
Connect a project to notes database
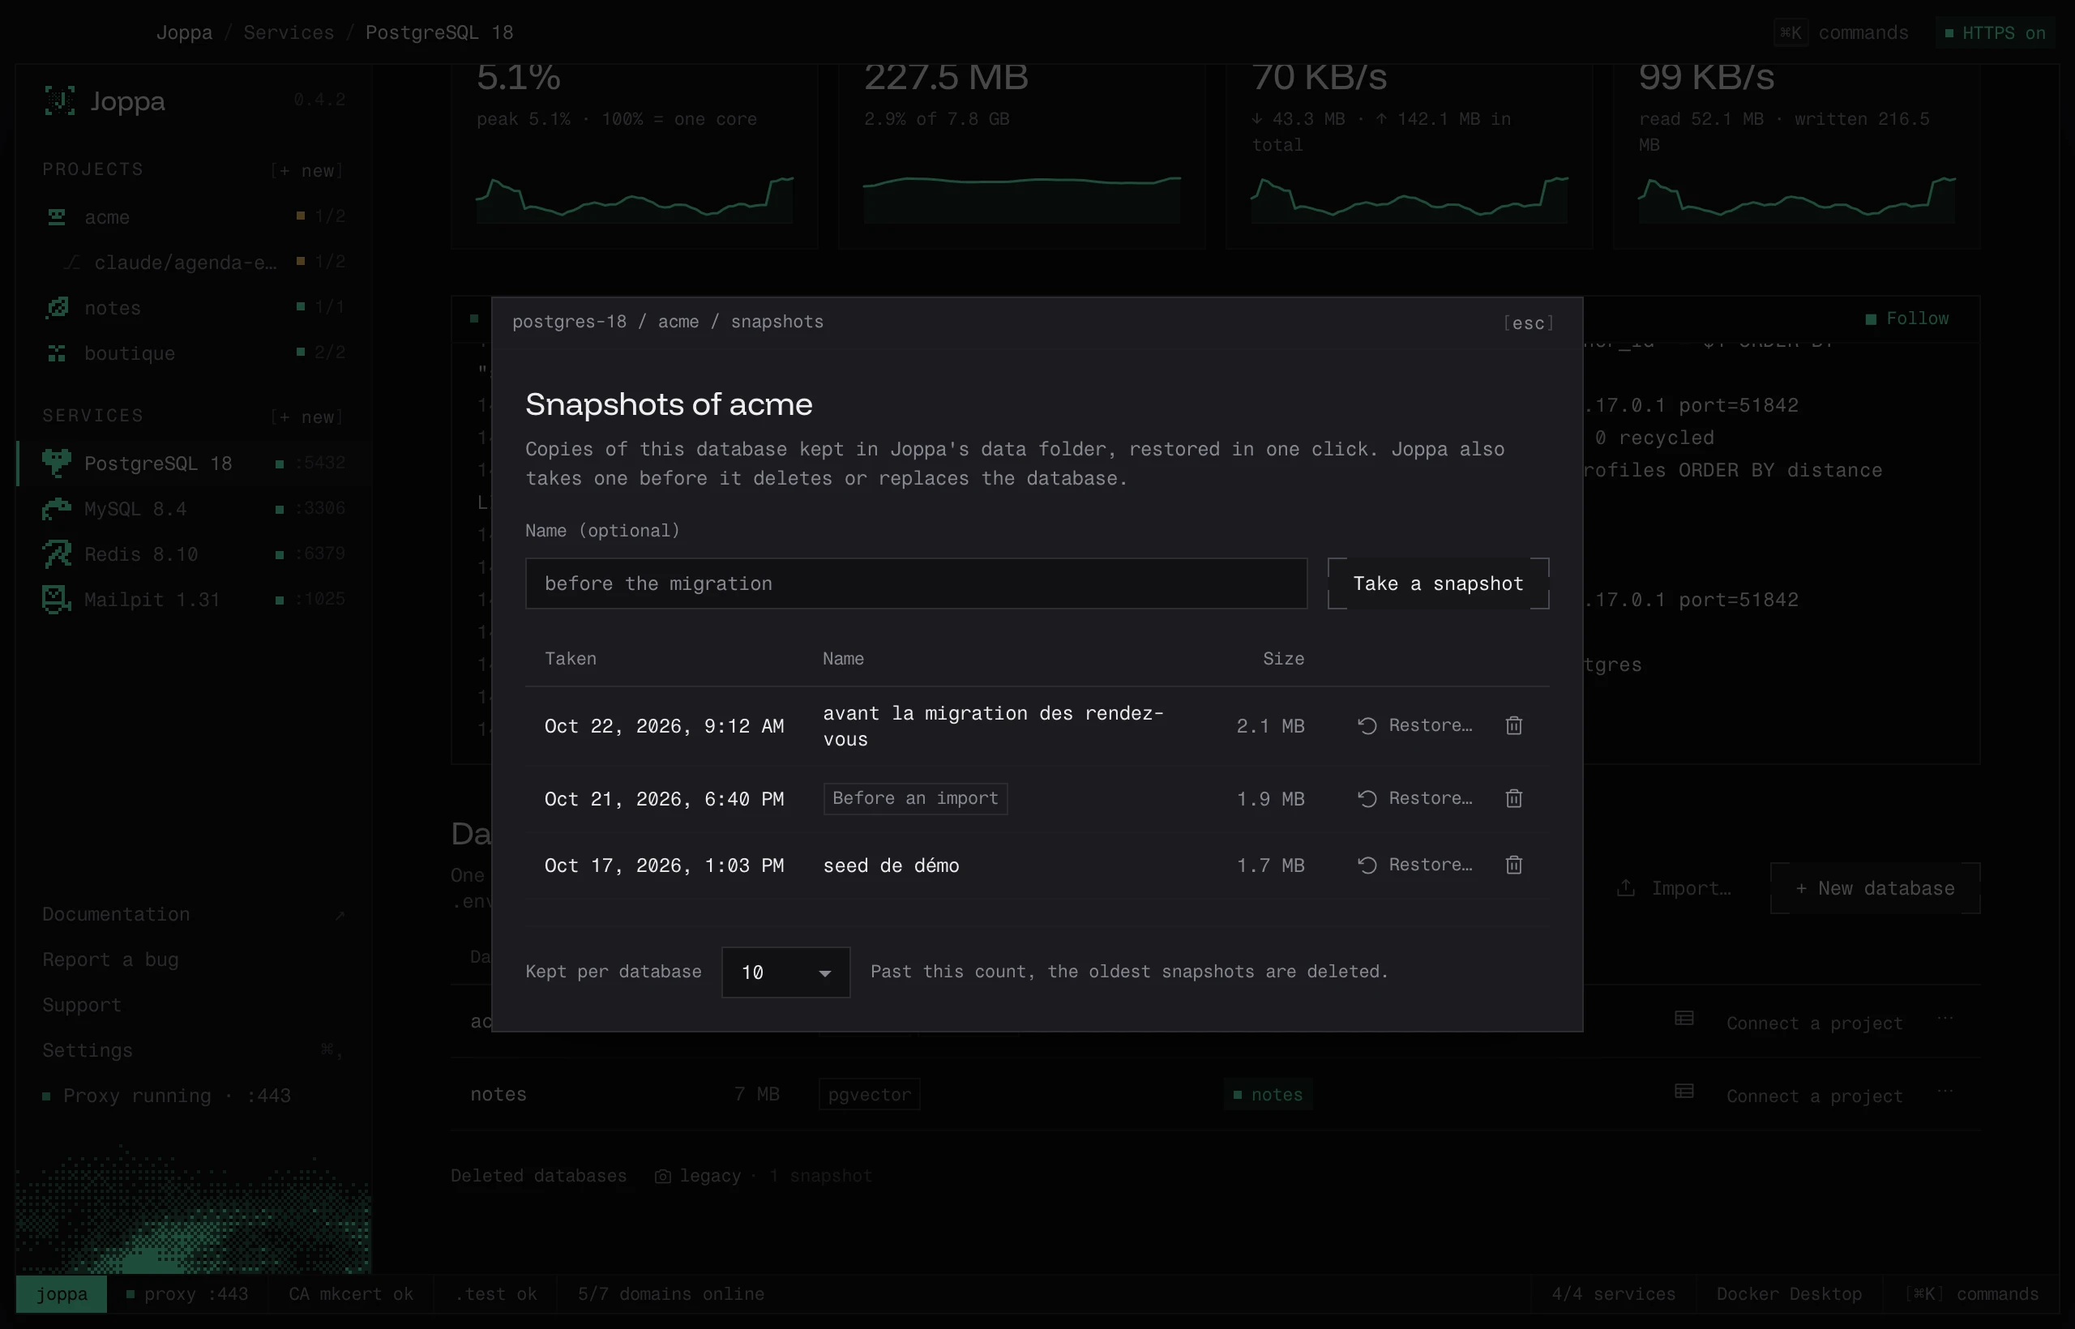coord(1814,1096)
